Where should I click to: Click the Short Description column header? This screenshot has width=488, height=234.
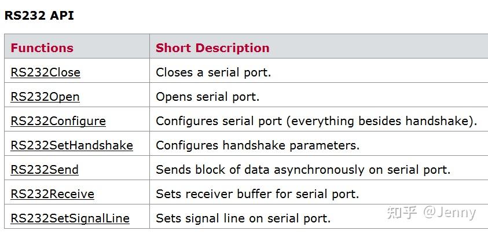pyautogui.click(x=212, y=48)
